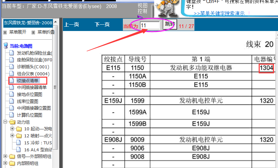Click the page icon beside 接地点位置图

tap(12, 94)
